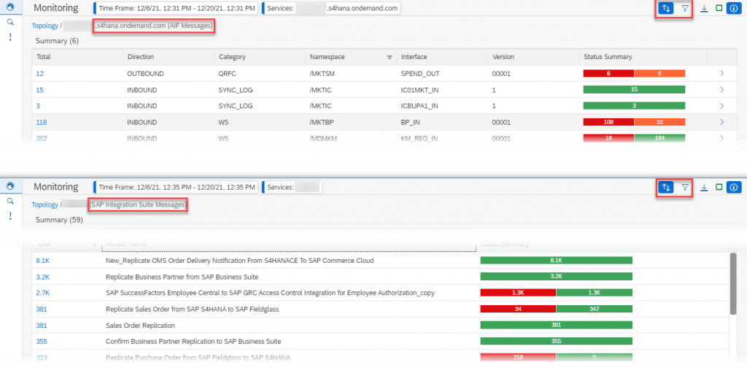The image size is (747, 368).
Task: Select the OUTBOUND direction cell
Action: tap(145, 74)
